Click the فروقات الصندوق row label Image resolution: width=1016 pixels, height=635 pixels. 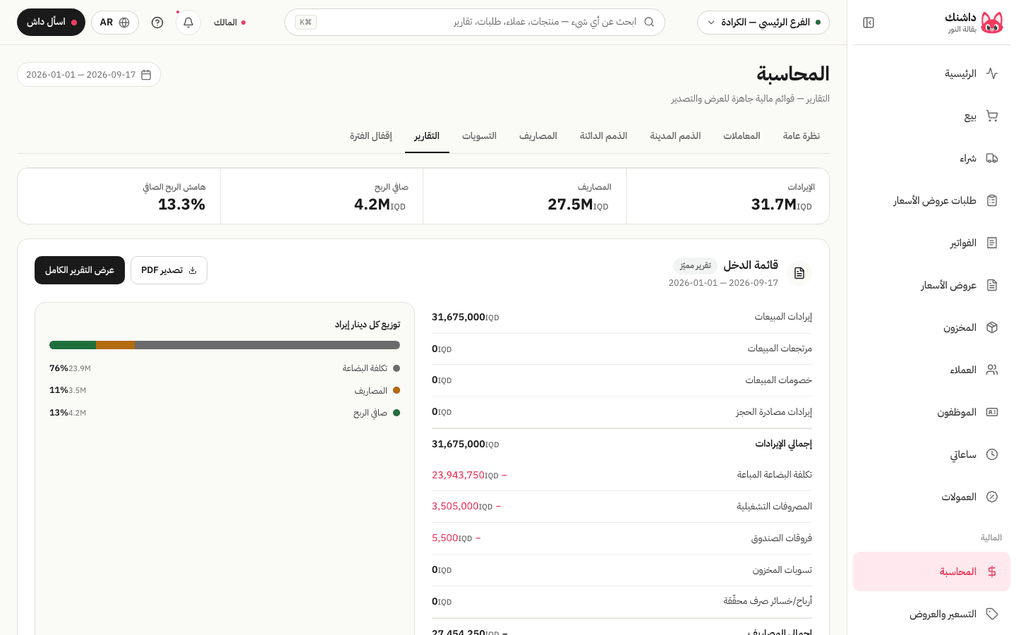click(x=782, y=538)
